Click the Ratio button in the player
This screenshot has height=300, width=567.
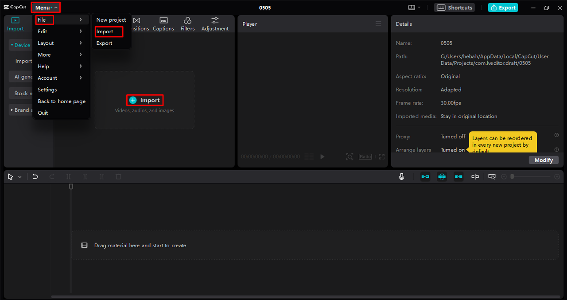pyautogui.click(x=365, y=157)
